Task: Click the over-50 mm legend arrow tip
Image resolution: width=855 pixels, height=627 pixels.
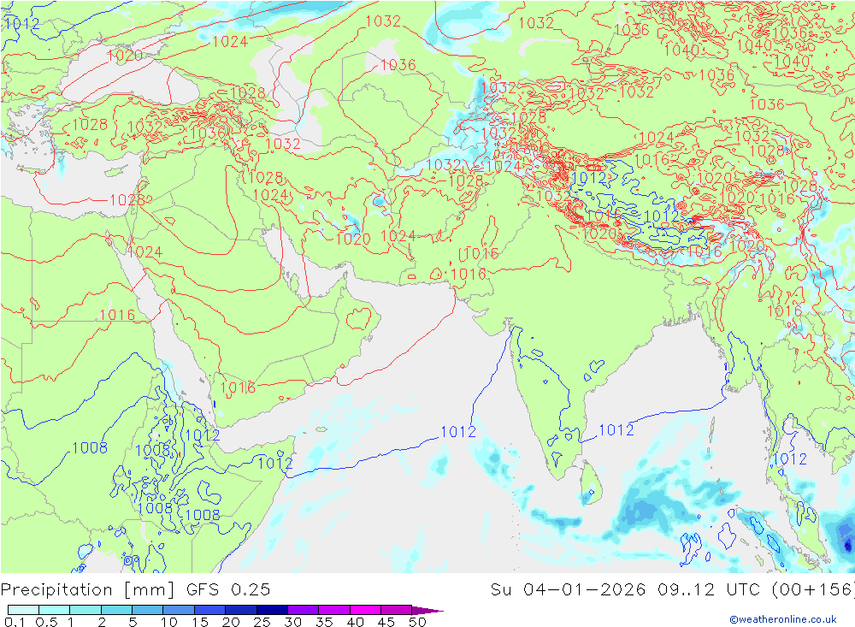Action: 428,610
